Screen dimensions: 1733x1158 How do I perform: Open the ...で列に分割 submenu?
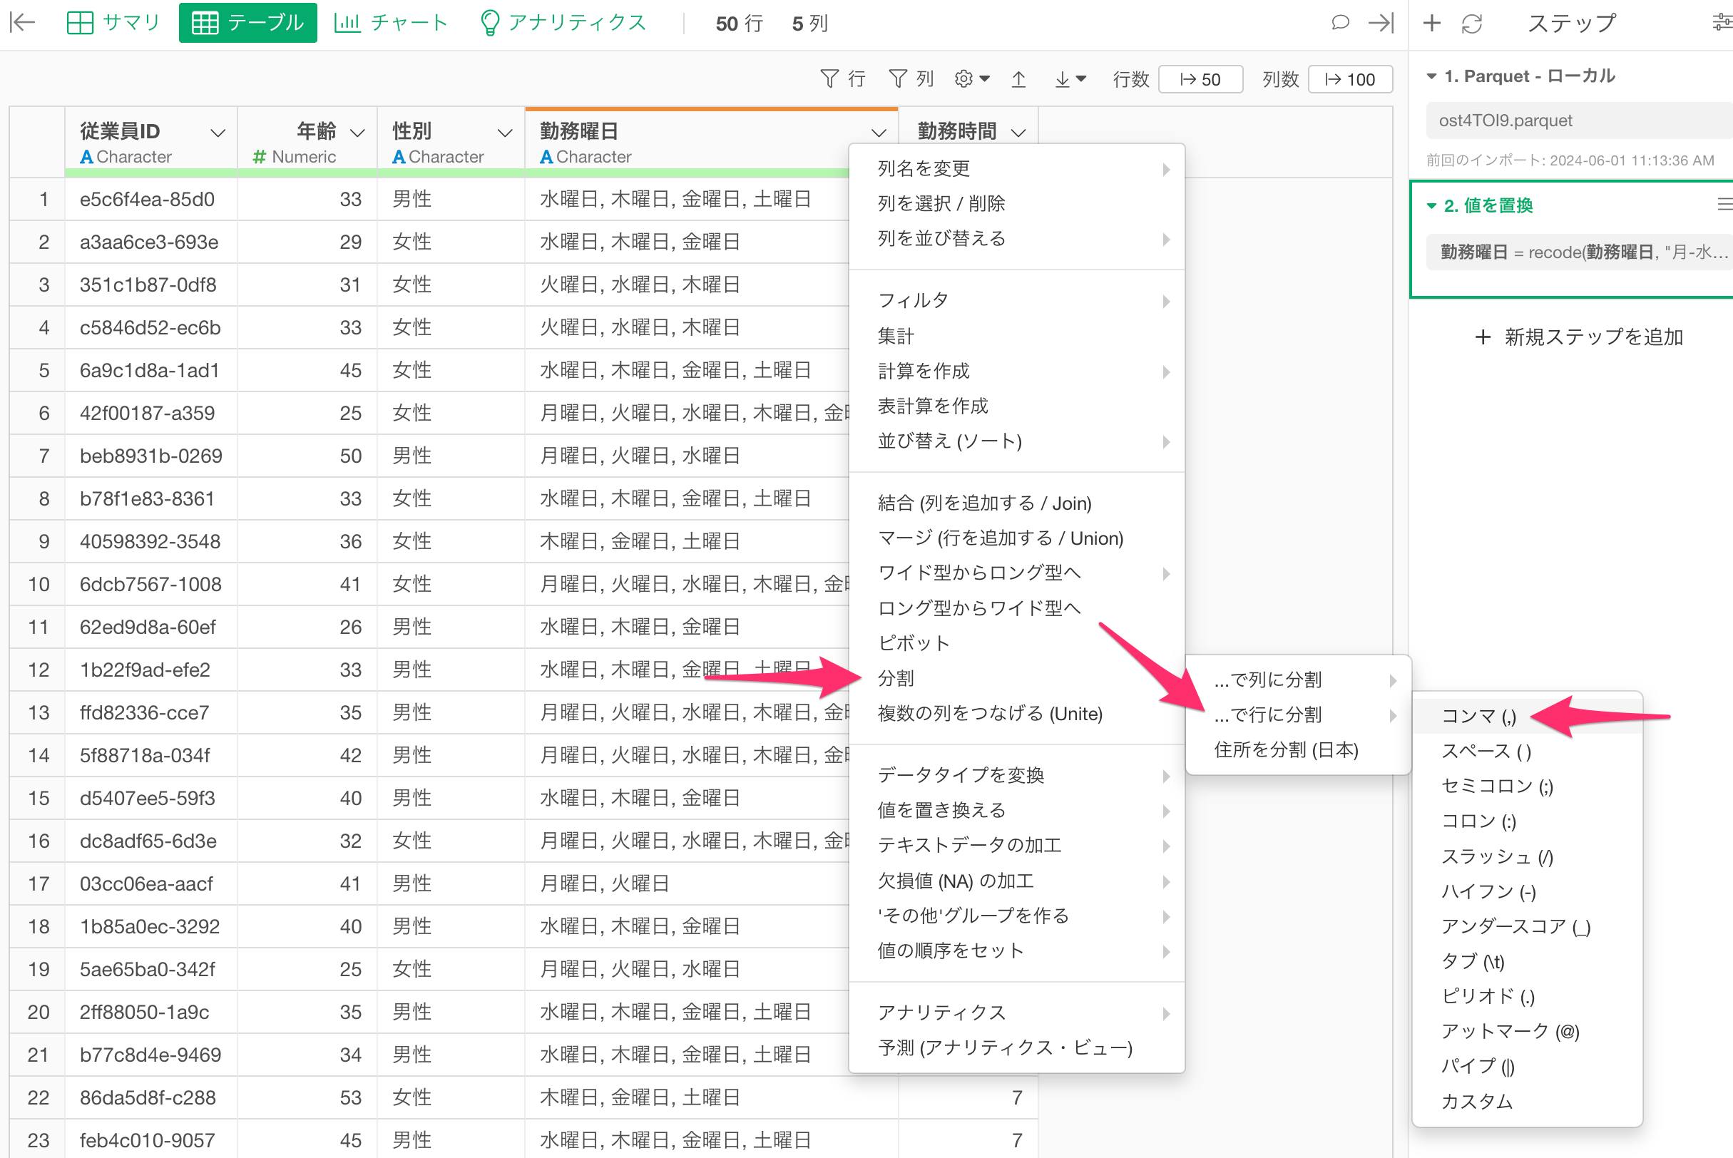pyautogui.click(x=1299, y=680)
